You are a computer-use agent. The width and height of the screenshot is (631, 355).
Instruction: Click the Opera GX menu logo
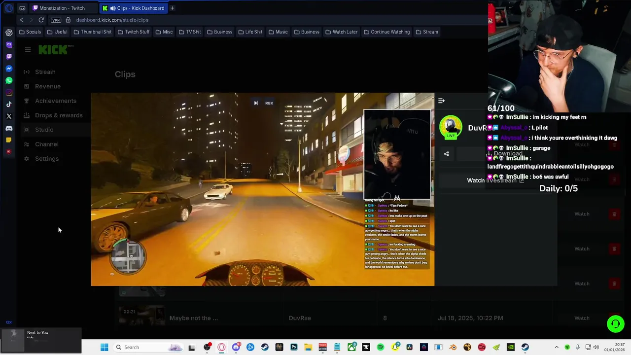coord(9,8)
